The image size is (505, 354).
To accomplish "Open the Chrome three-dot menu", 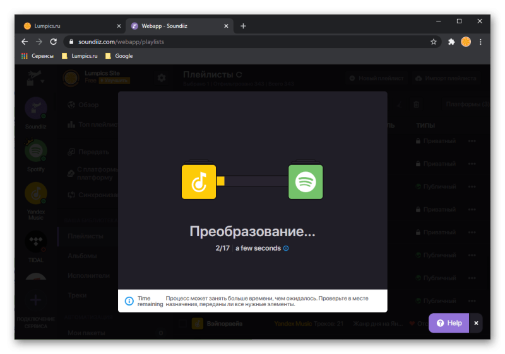I will click(x=480, y=42).
